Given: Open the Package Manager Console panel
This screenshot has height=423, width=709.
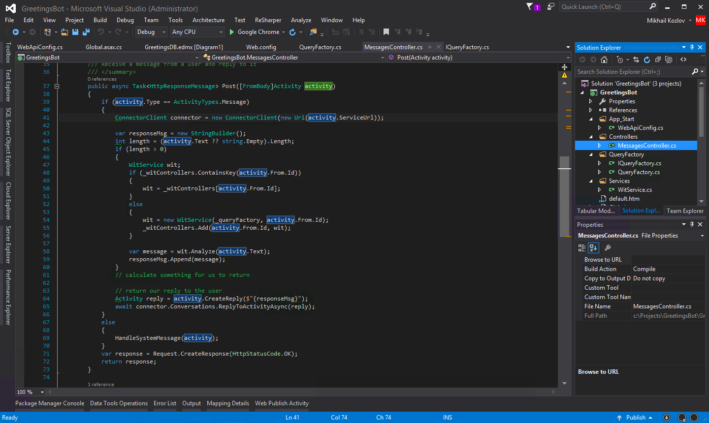Looking at the screenshot, I should pyautogui.click(x=50, y=403).
